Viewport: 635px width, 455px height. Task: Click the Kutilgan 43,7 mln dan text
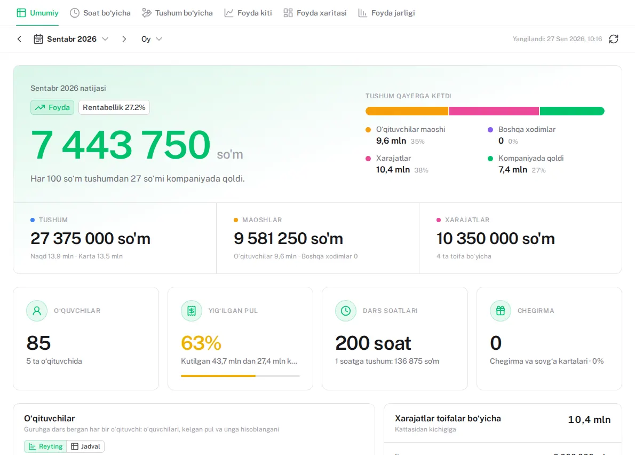(239, 361)
